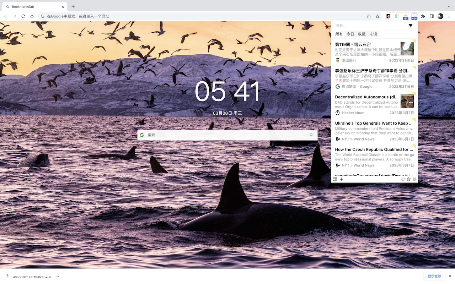Screen dimensions: 455x284
Task: Click 显示全部 to show all downloads
Action: pyautogui.click(x=434, y=276)
